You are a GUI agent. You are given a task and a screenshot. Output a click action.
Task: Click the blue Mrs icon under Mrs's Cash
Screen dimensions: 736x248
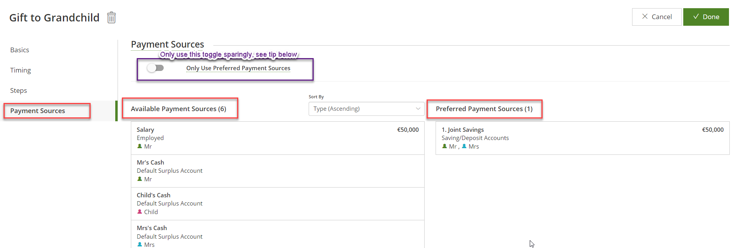pyautogui.click(x=139, y=244)
